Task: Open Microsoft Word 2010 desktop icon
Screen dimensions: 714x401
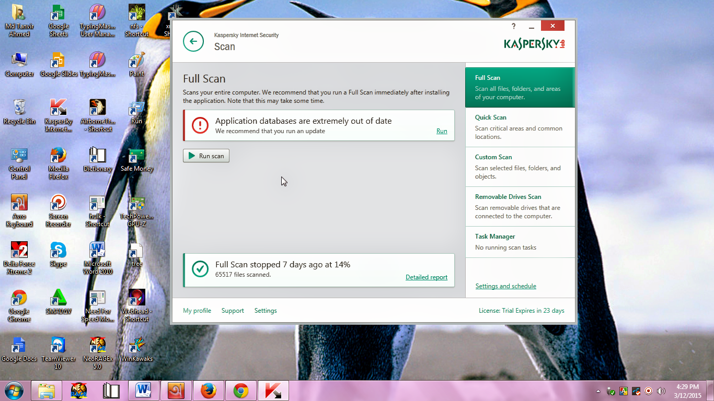Action: 97,258
